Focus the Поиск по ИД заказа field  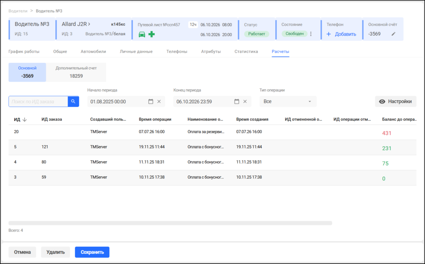38,101
